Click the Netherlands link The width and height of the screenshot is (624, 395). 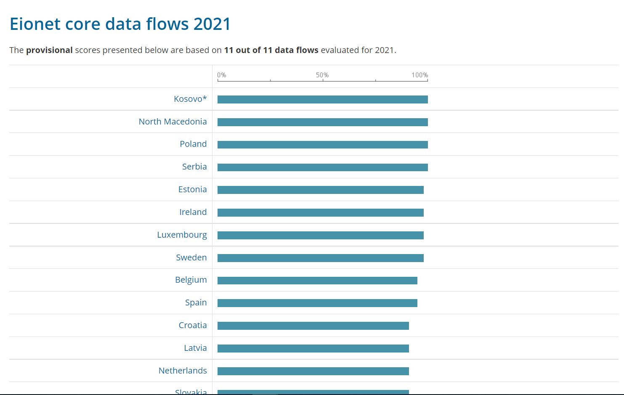tap(183, 371)
